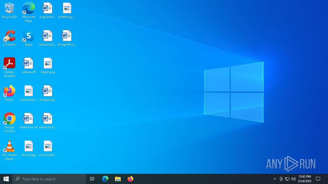Viewport: 328px width, 184px height.
Task: Select the tourpolitica... Word document icon
Action: click(x=67, y=38)
